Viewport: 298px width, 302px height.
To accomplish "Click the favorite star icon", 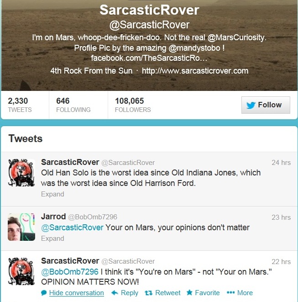I will tap(189, 292).
